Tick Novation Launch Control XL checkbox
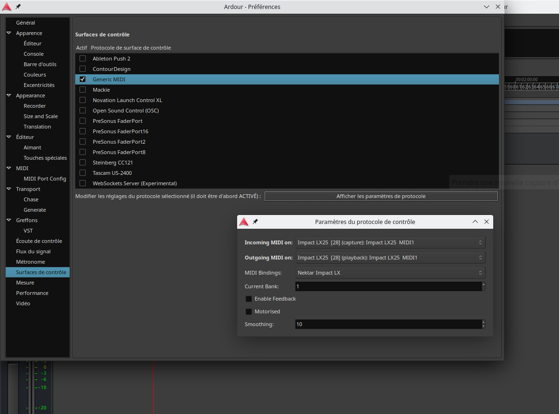 click(83, 100)
